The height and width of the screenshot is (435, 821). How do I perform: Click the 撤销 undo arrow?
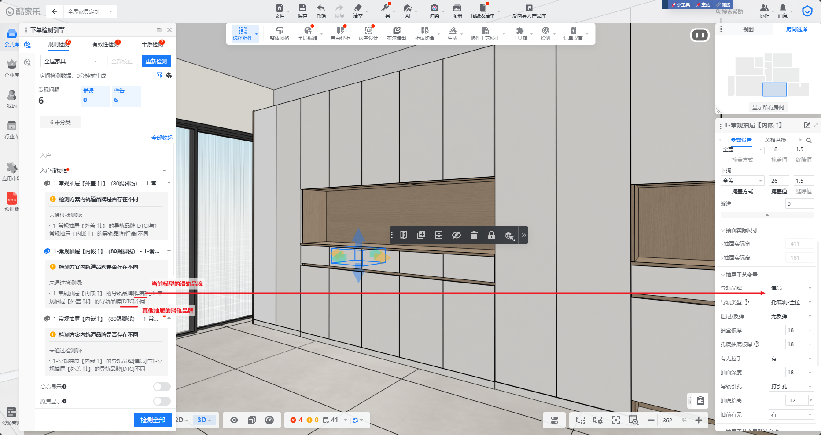tap(321, 8)
